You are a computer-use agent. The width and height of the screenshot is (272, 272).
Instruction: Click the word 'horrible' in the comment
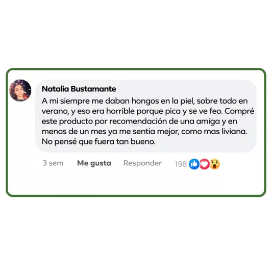point(120,111)
